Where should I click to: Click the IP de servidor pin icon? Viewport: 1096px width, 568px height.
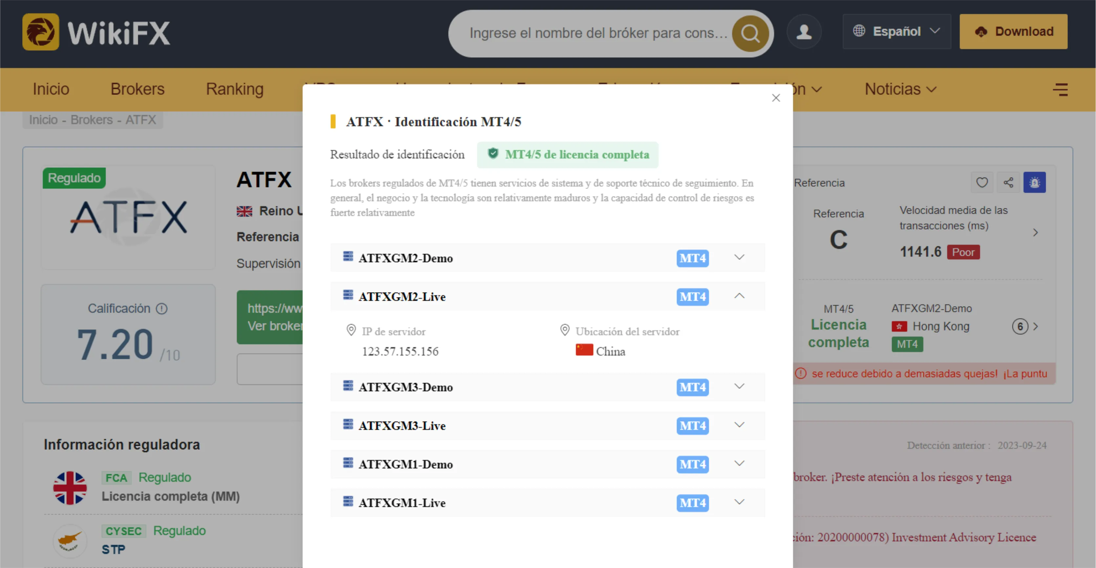pyautogui.click(x=351, y=330)
